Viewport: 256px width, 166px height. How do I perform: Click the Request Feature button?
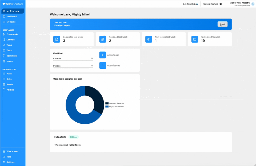(212, 4)
